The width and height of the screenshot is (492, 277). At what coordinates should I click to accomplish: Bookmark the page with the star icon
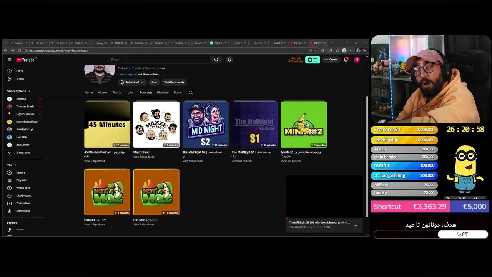pyautogui.click(x=316, y=50)
